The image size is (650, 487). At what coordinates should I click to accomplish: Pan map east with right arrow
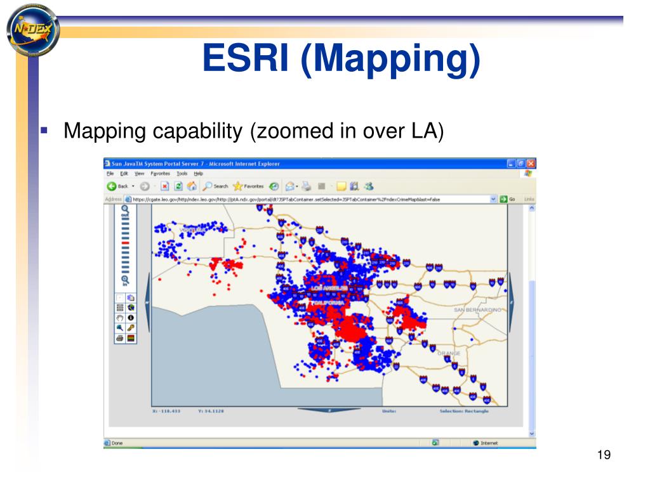click(x=511, y=303)
